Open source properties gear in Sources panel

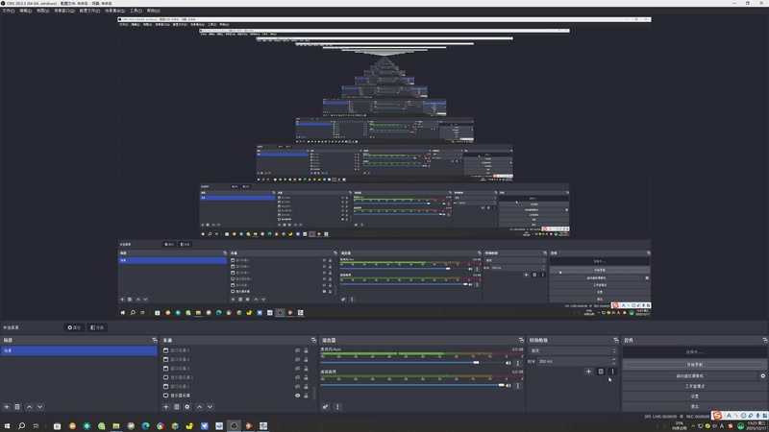[x=187, y=406]
